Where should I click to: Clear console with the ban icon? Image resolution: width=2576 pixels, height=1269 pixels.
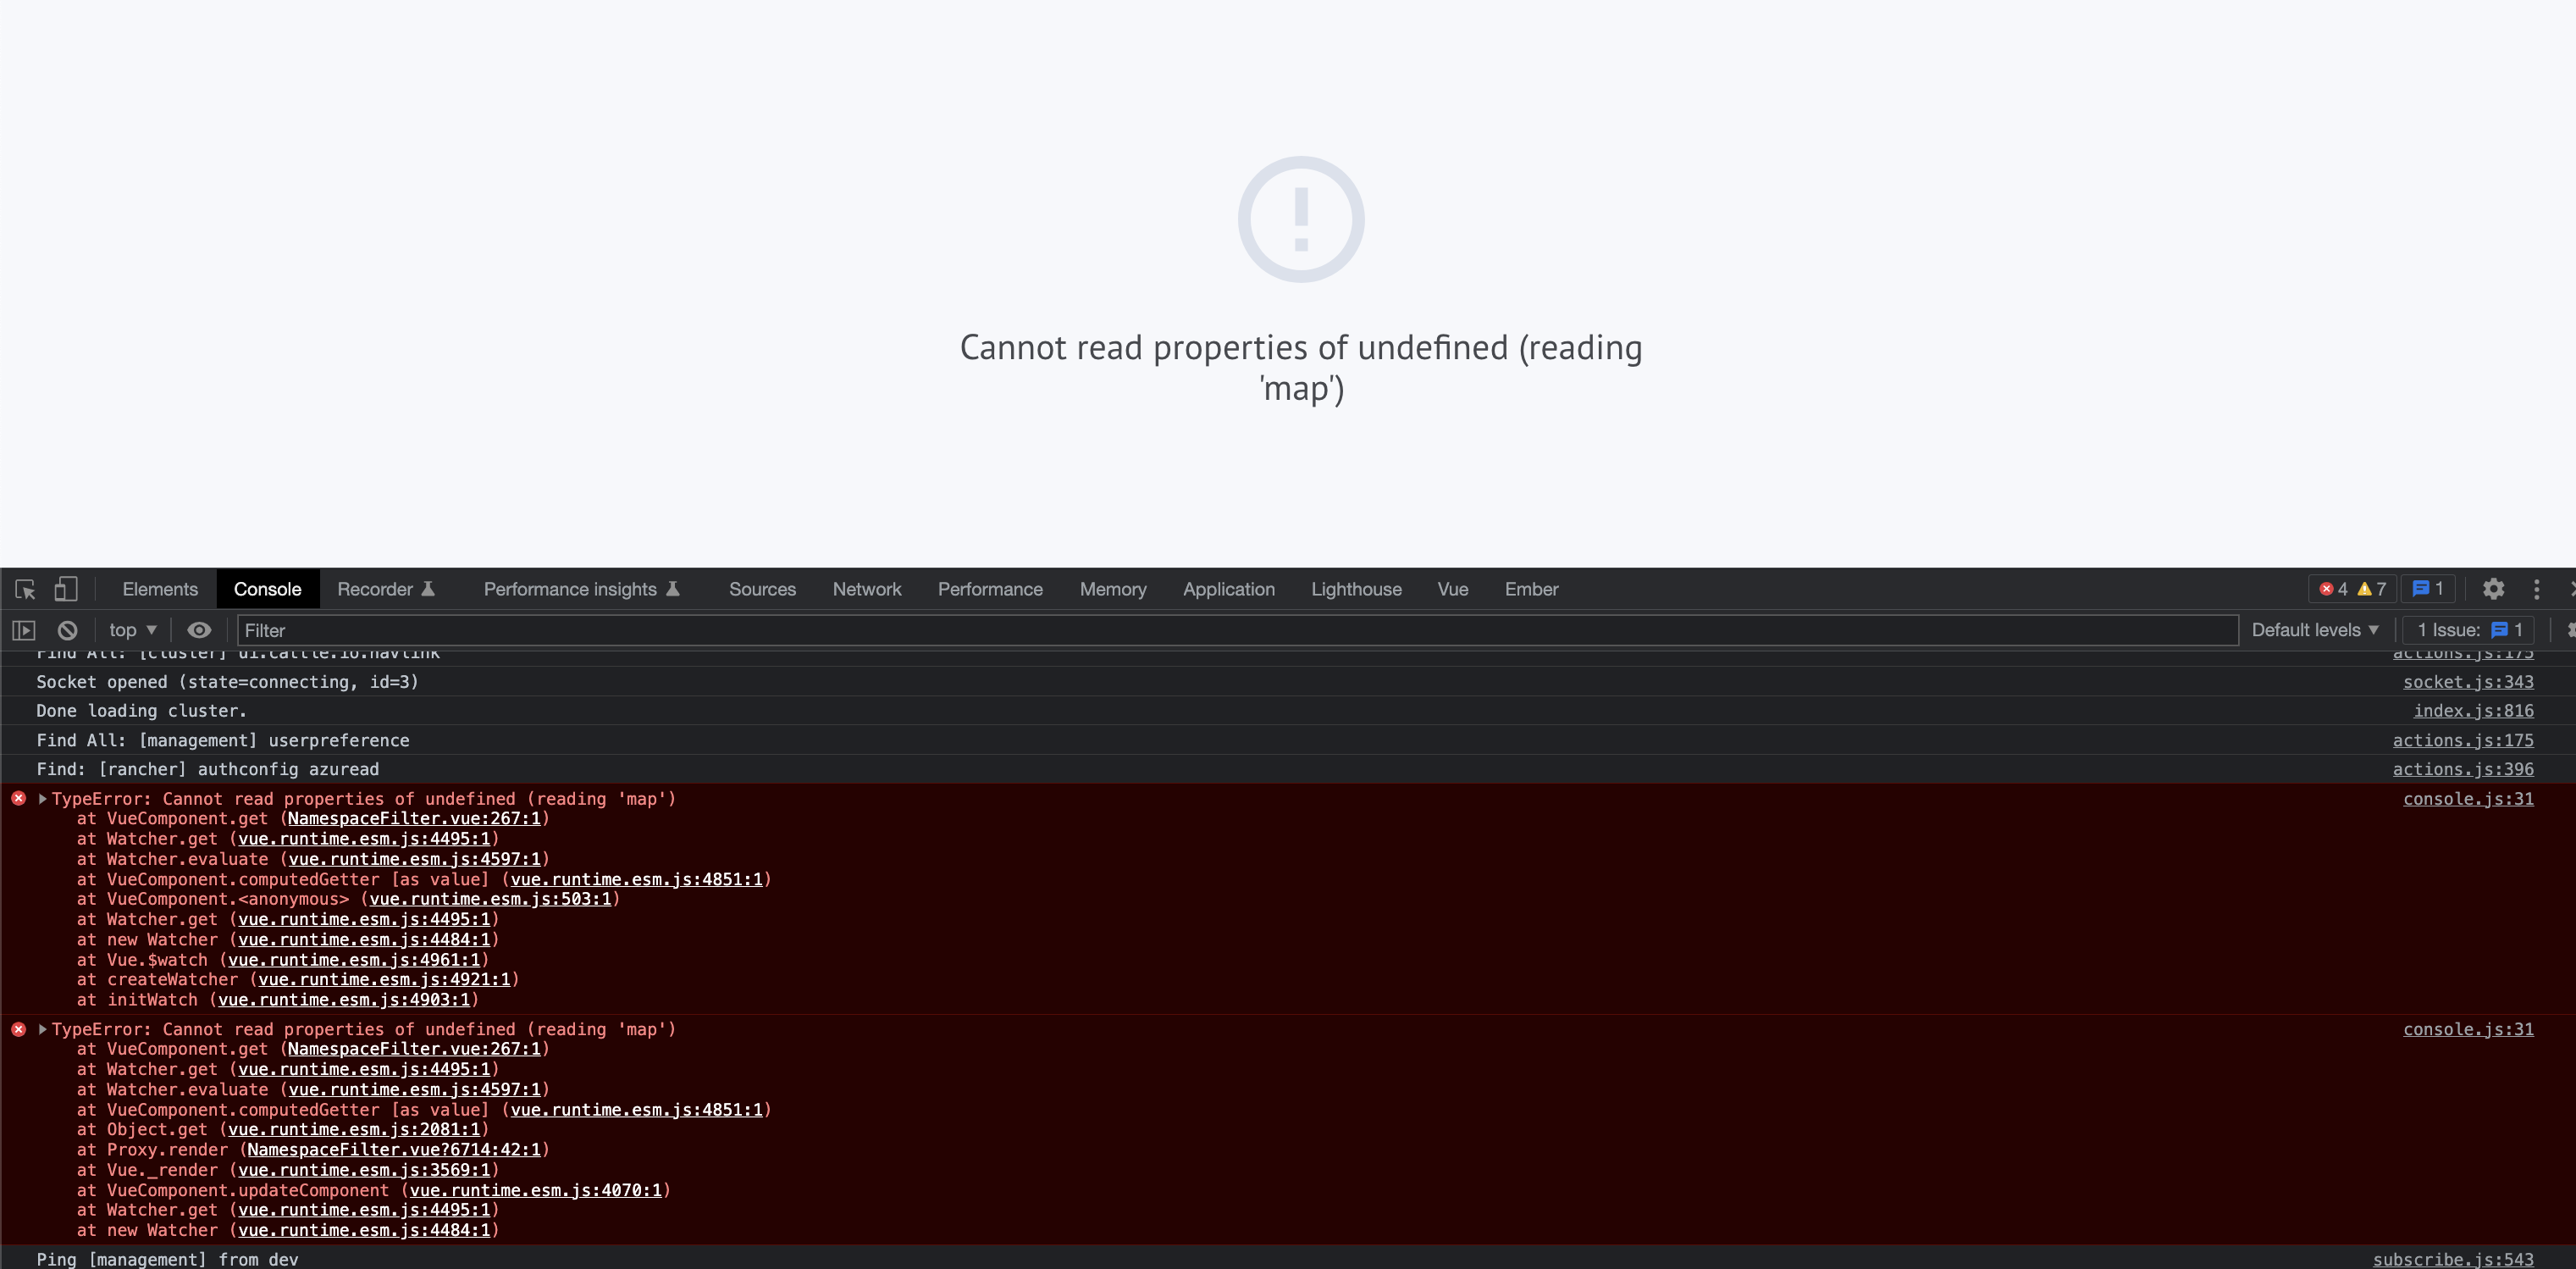(67, 630)
